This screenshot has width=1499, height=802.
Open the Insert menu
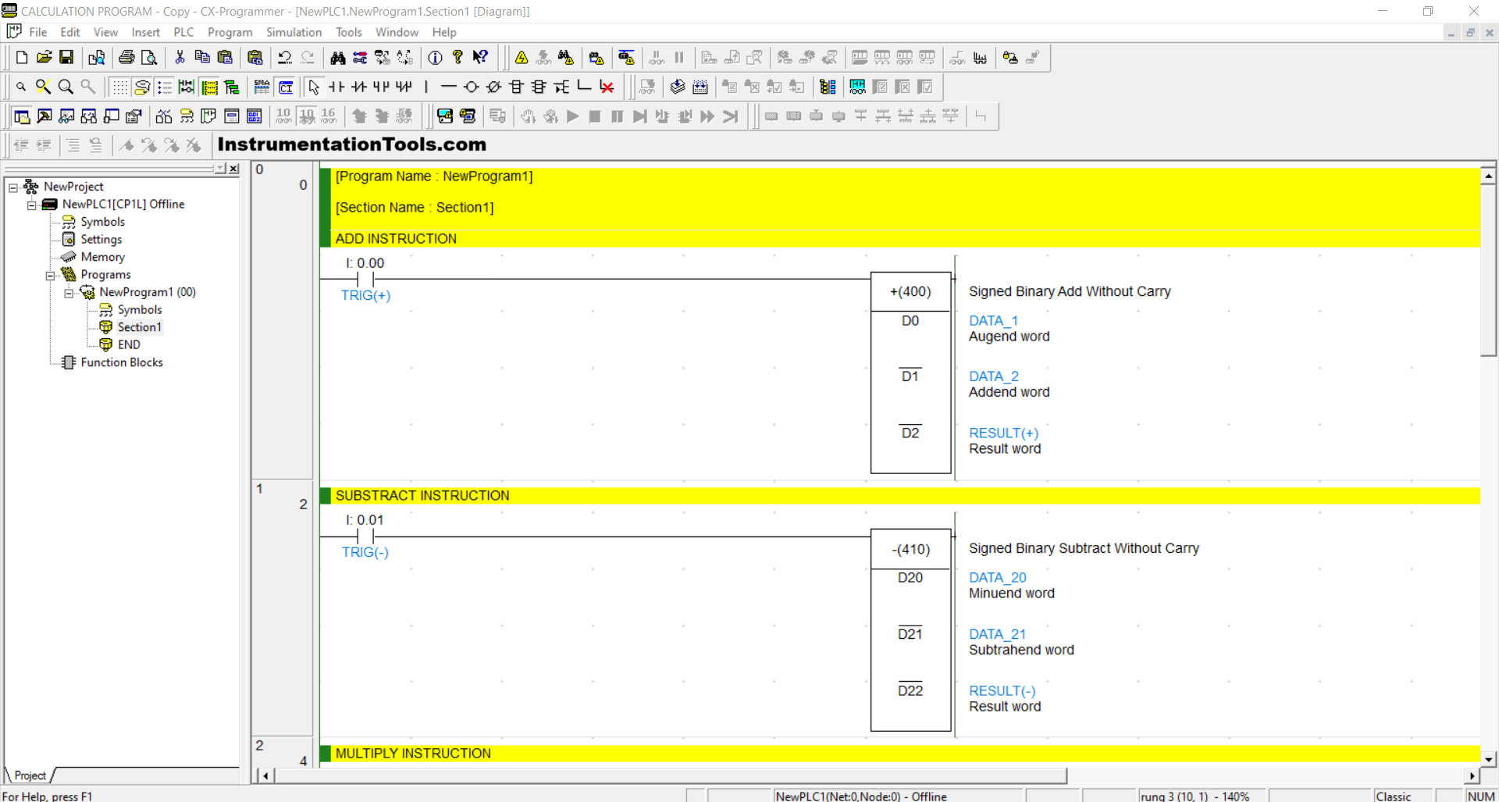click(x=145, y=32)
